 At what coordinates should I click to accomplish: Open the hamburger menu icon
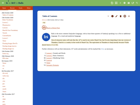3,3
